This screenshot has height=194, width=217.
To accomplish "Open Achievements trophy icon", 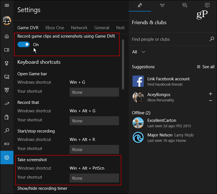I will (7, 63).
